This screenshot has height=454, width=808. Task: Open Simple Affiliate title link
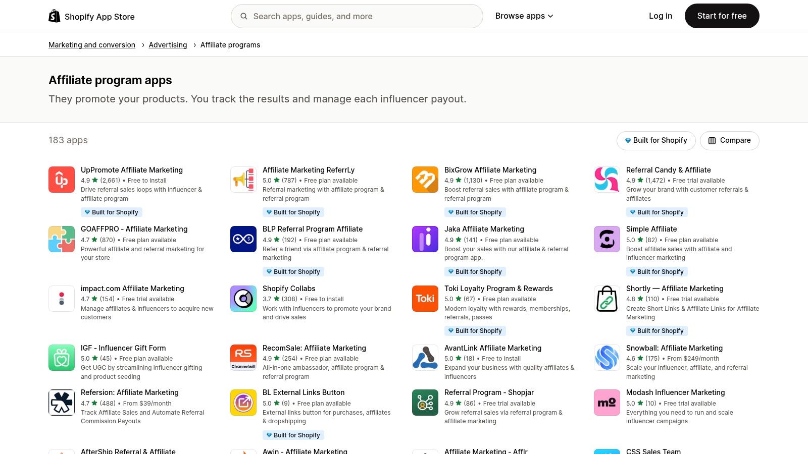[x=651, y=229]
